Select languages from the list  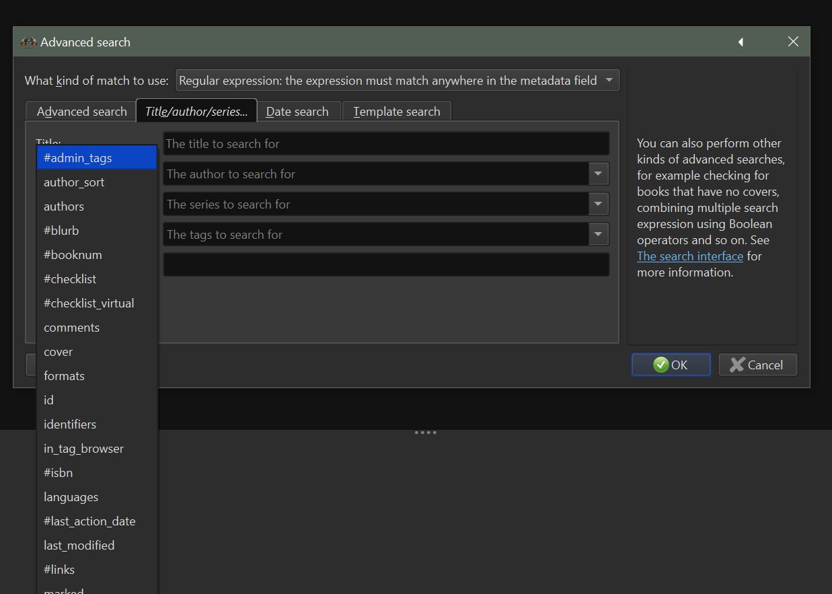tap(97, 497)
